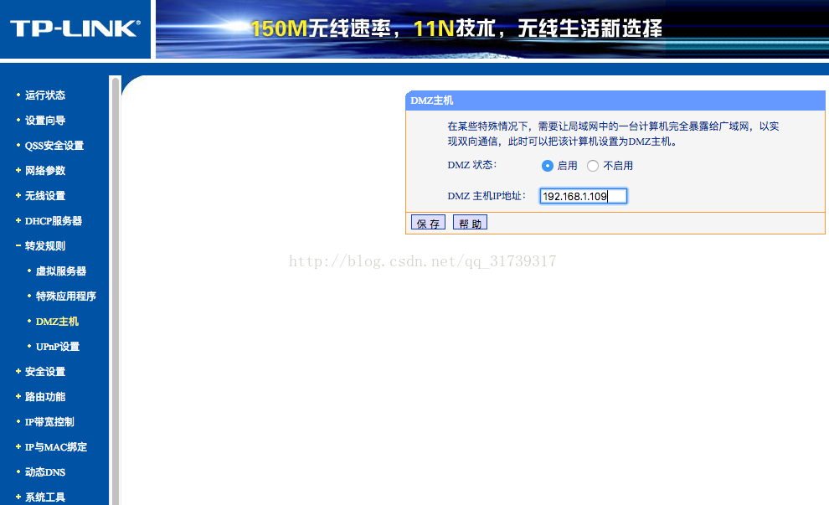
Task: Select 启用 radio for DMZ status
Action: [547, 166]
